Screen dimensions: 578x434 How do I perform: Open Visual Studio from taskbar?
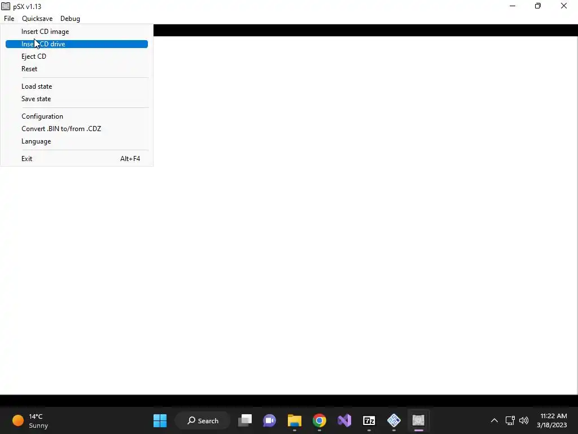(x=344, y=420)
